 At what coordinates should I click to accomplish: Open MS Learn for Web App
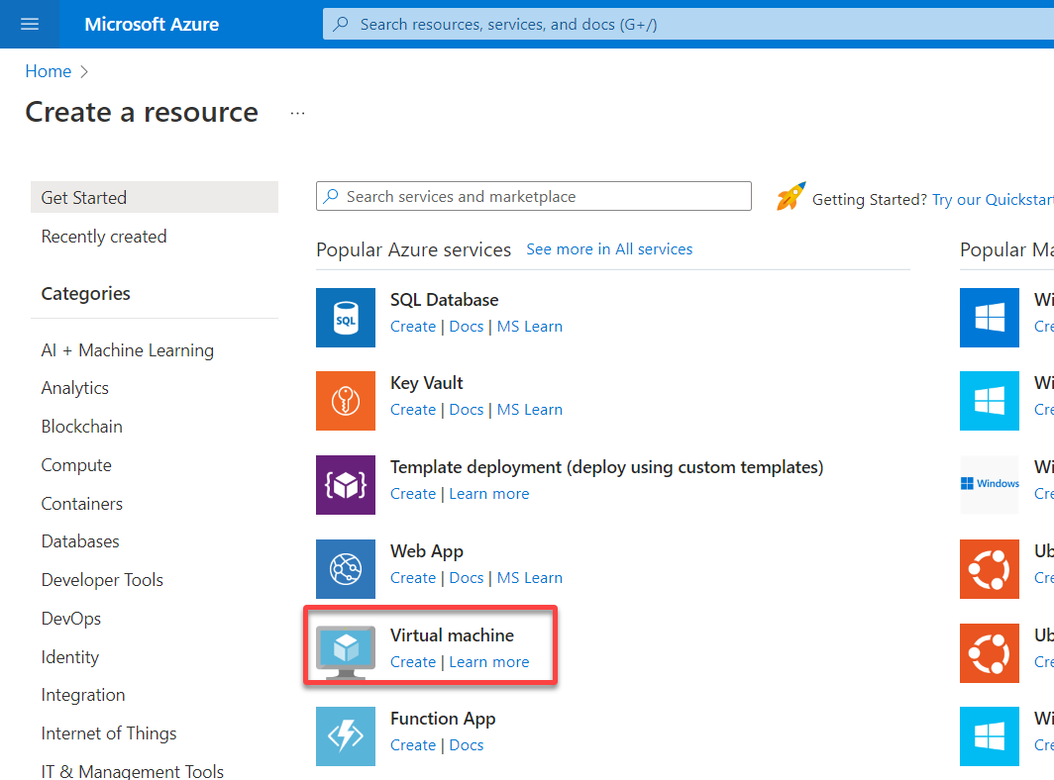pyautogui.click(x=529, y=578)
